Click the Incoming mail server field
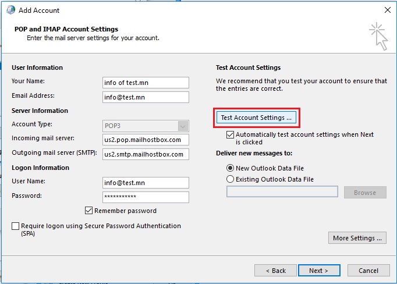The height and width of the screenshot is (284, 397). pos(146,140)
